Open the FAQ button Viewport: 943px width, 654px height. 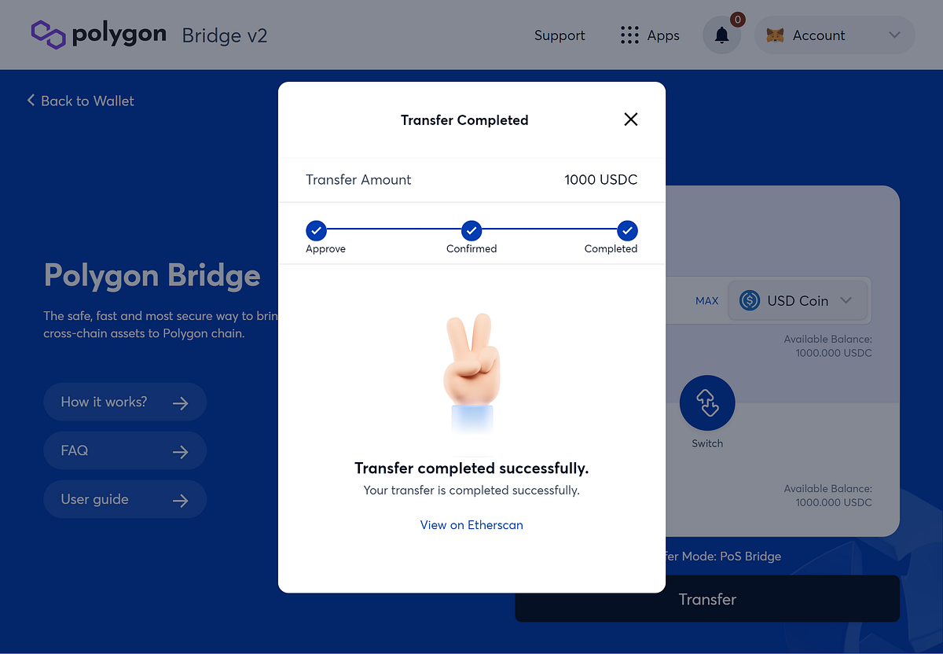coord(125,451)
